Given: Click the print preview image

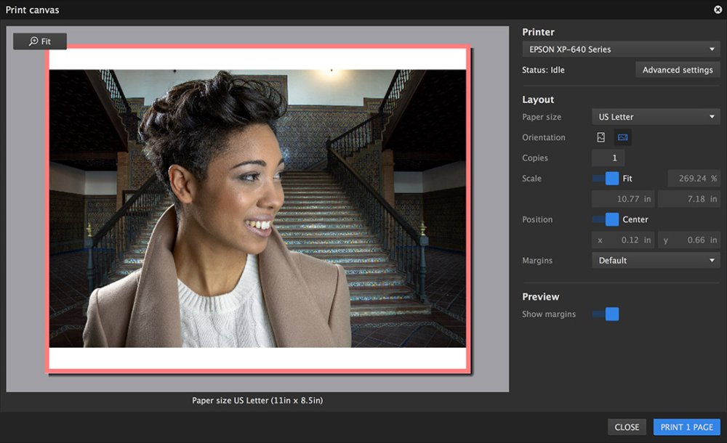Looking at the screenshot, I should tap(258, 208).
